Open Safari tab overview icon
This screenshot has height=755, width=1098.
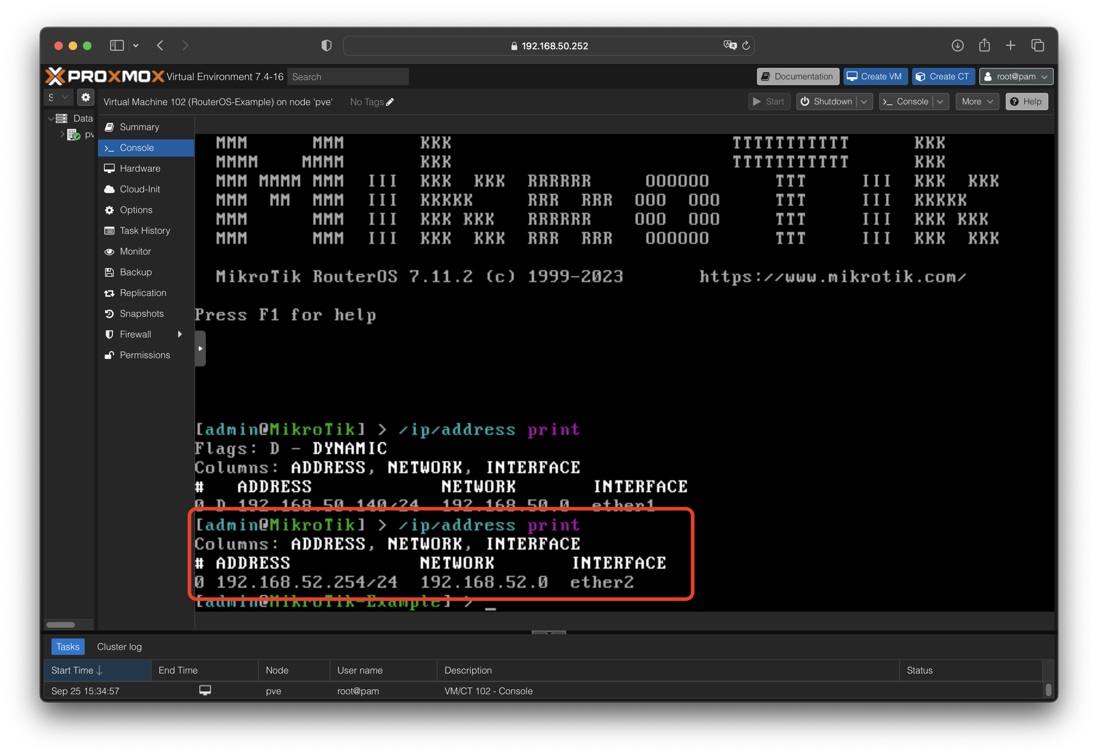click(1038, 46)
